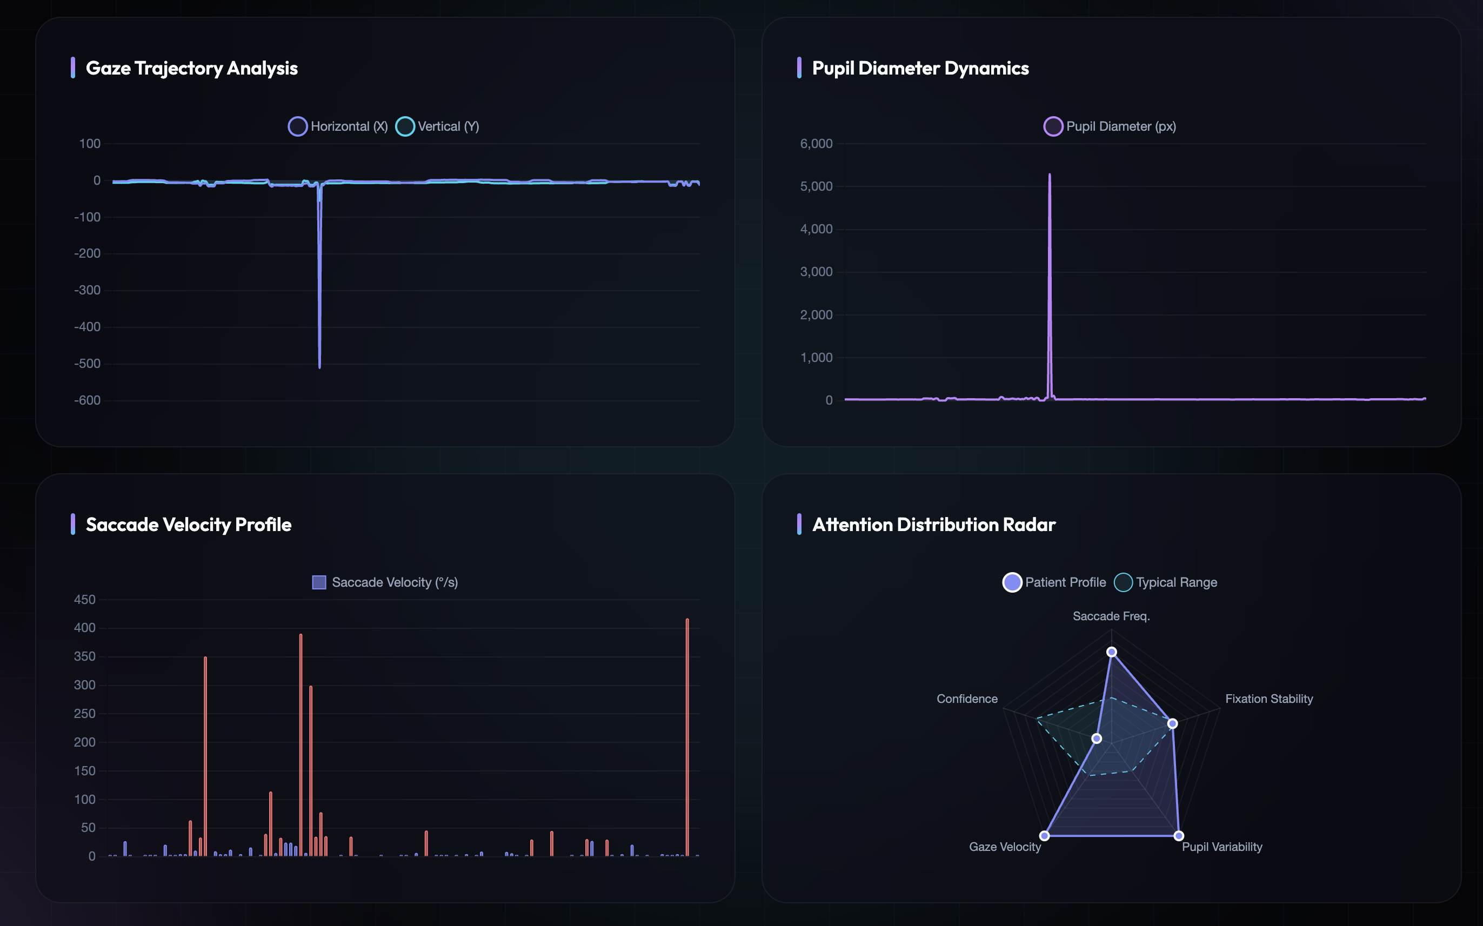Click the bottom of the gaze trajectory dip
The image size is (1483, 926).
(320, 366)
